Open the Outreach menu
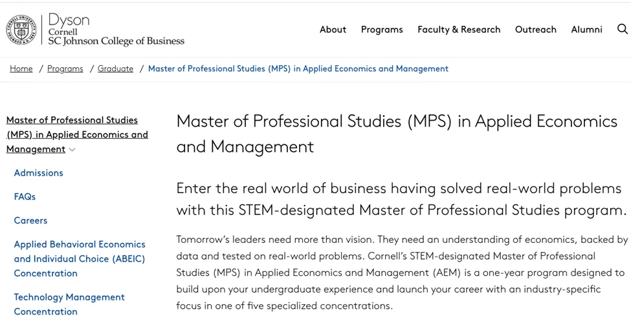The width and height of the screenshot is (631, 323). tap(535, 30)
